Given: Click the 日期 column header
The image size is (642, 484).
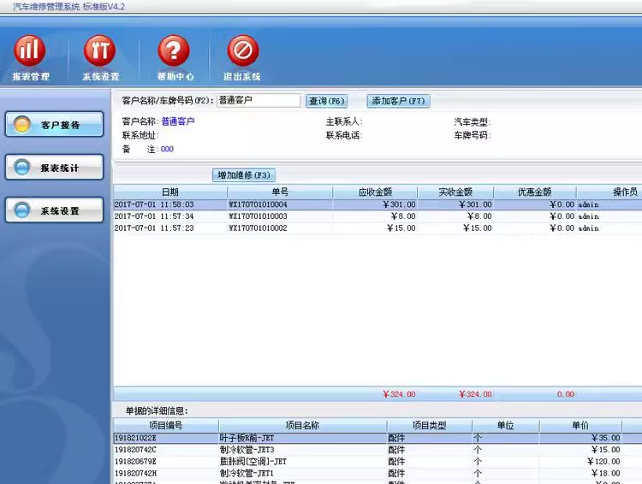Looking at the screenshot, I should click(x=170, y=192).
